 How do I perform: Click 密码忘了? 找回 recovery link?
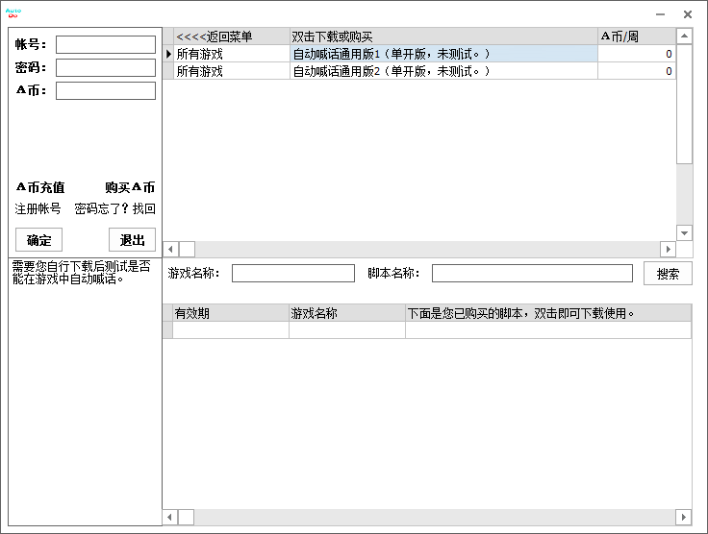coord(114,208)
